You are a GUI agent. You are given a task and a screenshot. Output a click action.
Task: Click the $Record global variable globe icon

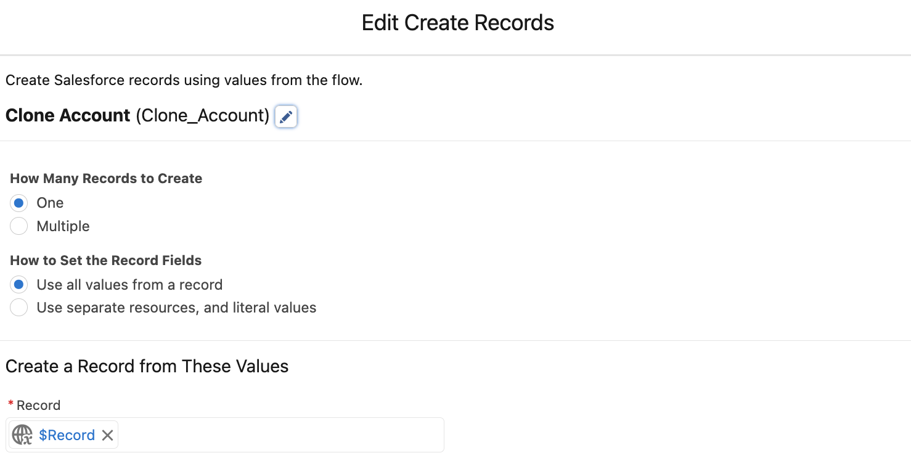(x=22, y=435)
